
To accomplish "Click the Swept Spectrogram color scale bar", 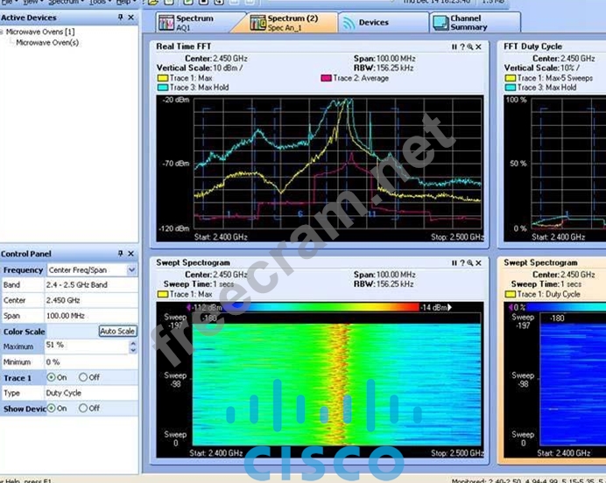I will click(x=334, y=307).
